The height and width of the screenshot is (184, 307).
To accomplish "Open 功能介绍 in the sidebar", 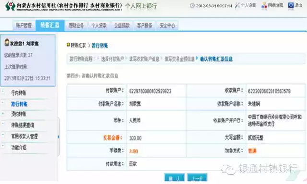I will pos(19,147).
